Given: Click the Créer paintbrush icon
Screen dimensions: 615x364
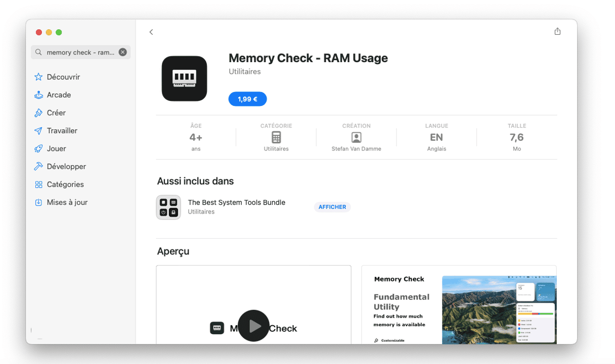Looking at the screenshot, I should 38,113.
